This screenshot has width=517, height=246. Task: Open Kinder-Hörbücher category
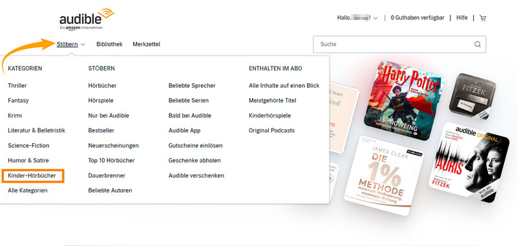[x=32, y=176]
